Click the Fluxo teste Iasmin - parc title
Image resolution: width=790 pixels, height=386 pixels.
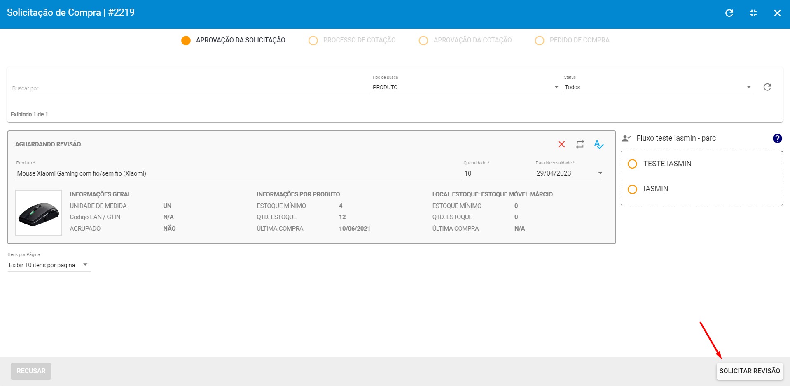pos(676,138)
